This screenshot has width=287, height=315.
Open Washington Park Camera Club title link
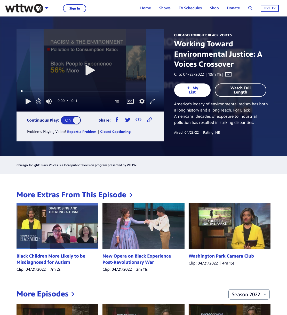coord(221,256)
